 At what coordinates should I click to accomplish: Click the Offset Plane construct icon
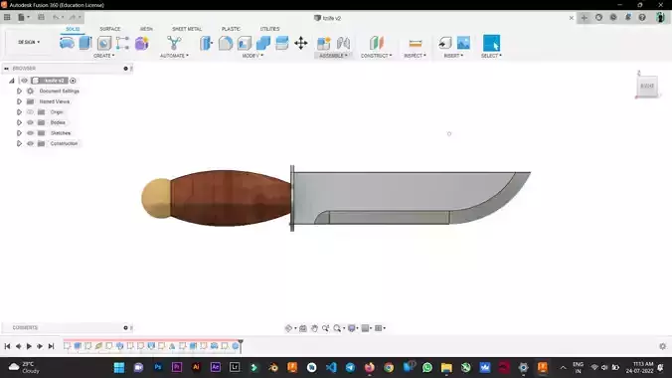377,43
